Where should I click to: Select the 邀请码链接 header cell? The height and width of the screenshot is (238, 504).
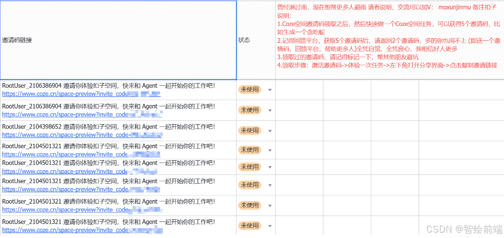click(x=118, y=40)
